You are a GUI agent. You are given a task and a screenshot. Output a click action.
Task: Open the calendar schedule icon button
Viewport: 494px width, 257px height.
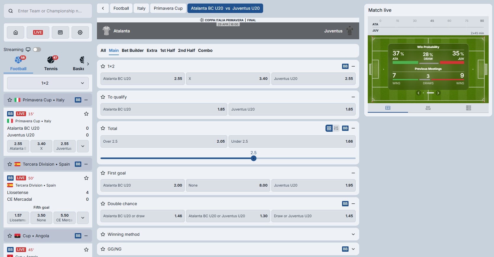click(x=60, y=32)
